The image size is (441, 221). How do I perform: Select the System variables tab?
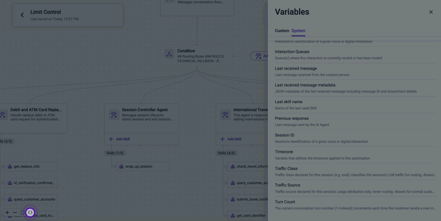(x=298, y=31)
